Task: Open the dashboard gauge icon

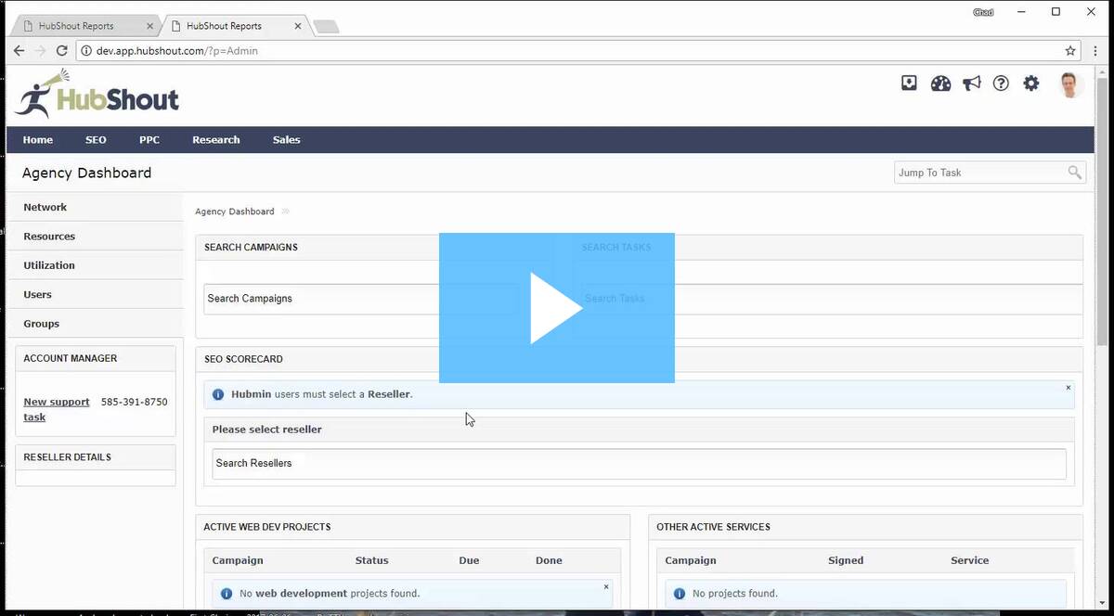Action: pyautogui.click(x=940, y=83)
